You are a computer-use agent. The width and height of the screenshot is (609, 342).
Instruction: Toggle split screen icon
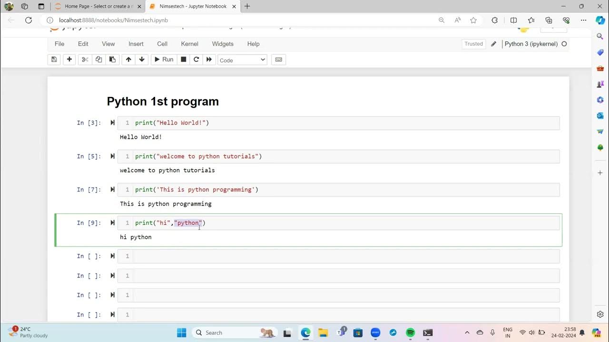coord(513,20)
